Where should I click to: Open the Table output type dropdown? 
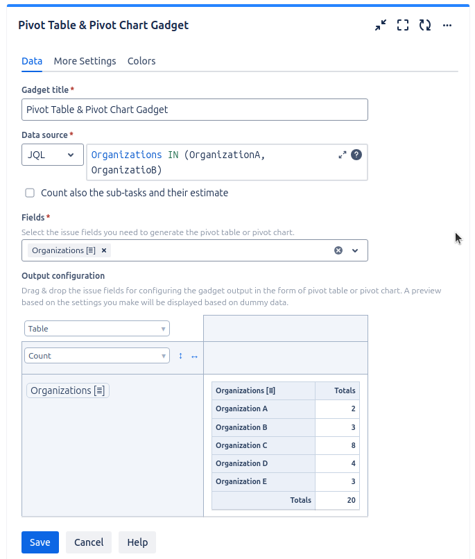pyautogui.click(x=97, y=329)
